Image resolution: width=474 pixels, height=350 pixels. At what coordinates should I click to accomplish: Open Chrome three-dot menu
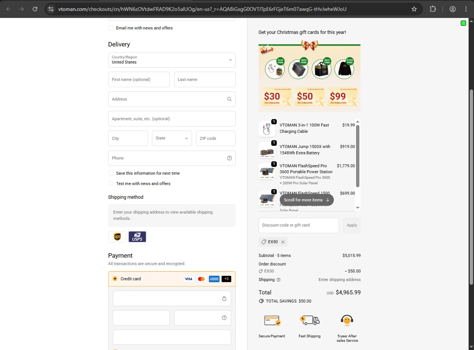click(x=466, y=9)
